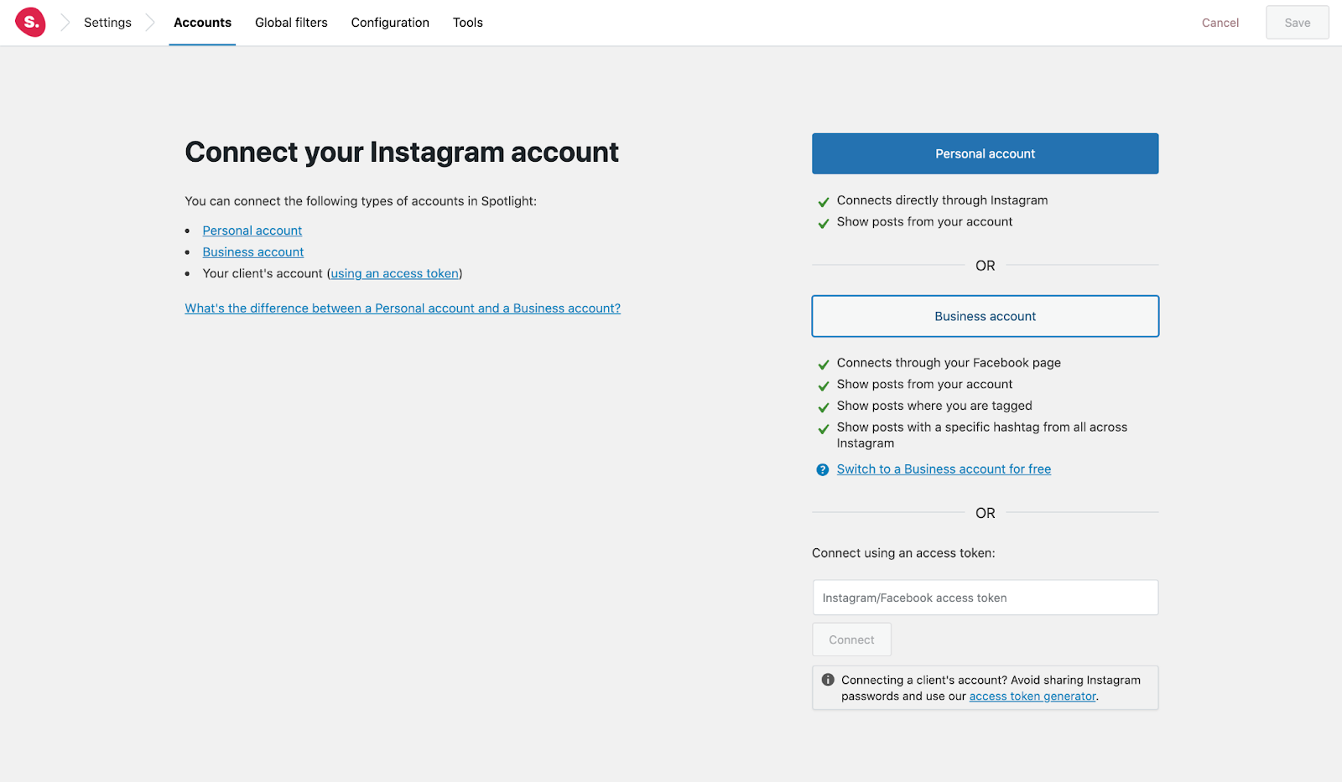
Task: Click the Cancel button
Action: pos(1220,23)
